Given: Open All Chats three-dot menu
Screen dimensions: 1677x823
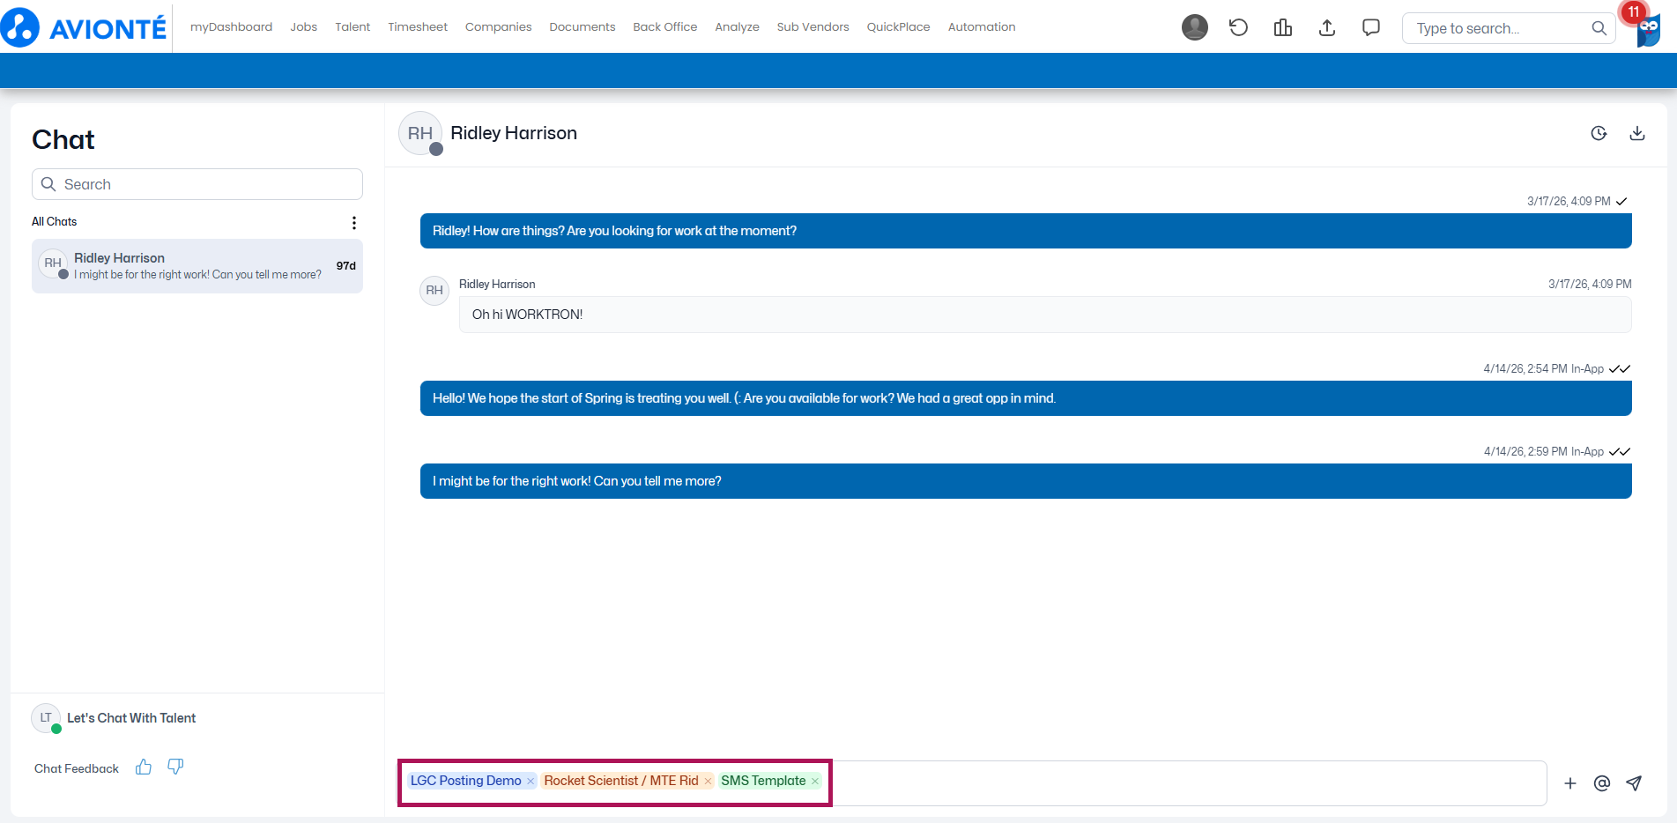Looking at the screenshot, I should click(354, 223).
